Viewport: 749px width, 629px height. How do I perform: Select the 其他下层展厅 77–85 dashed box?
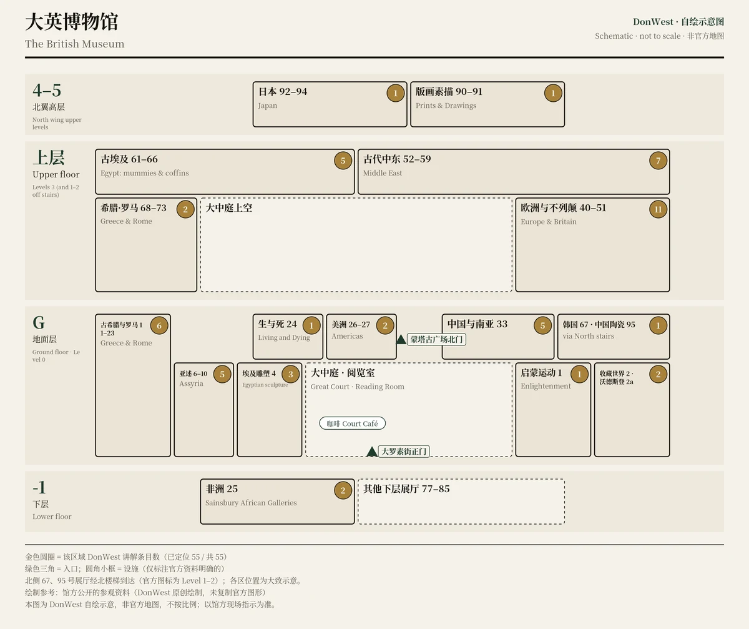461,502
